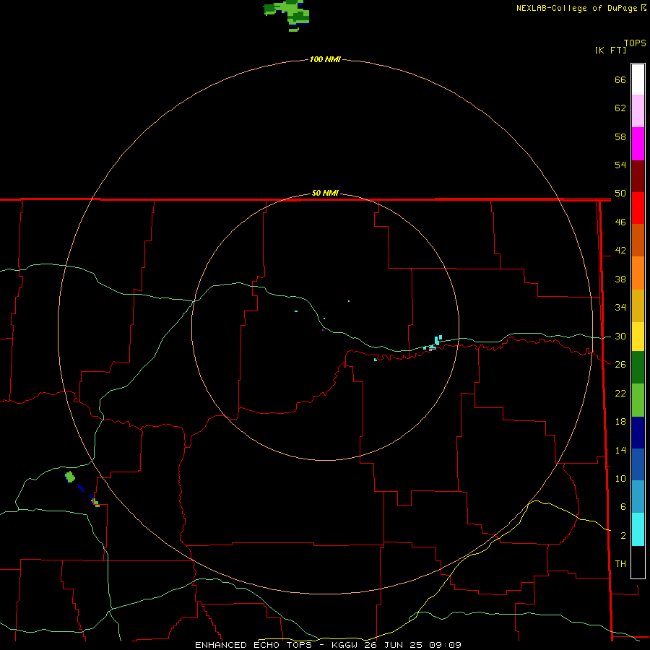Click the 14 legend value

click(x=620, y=450)
